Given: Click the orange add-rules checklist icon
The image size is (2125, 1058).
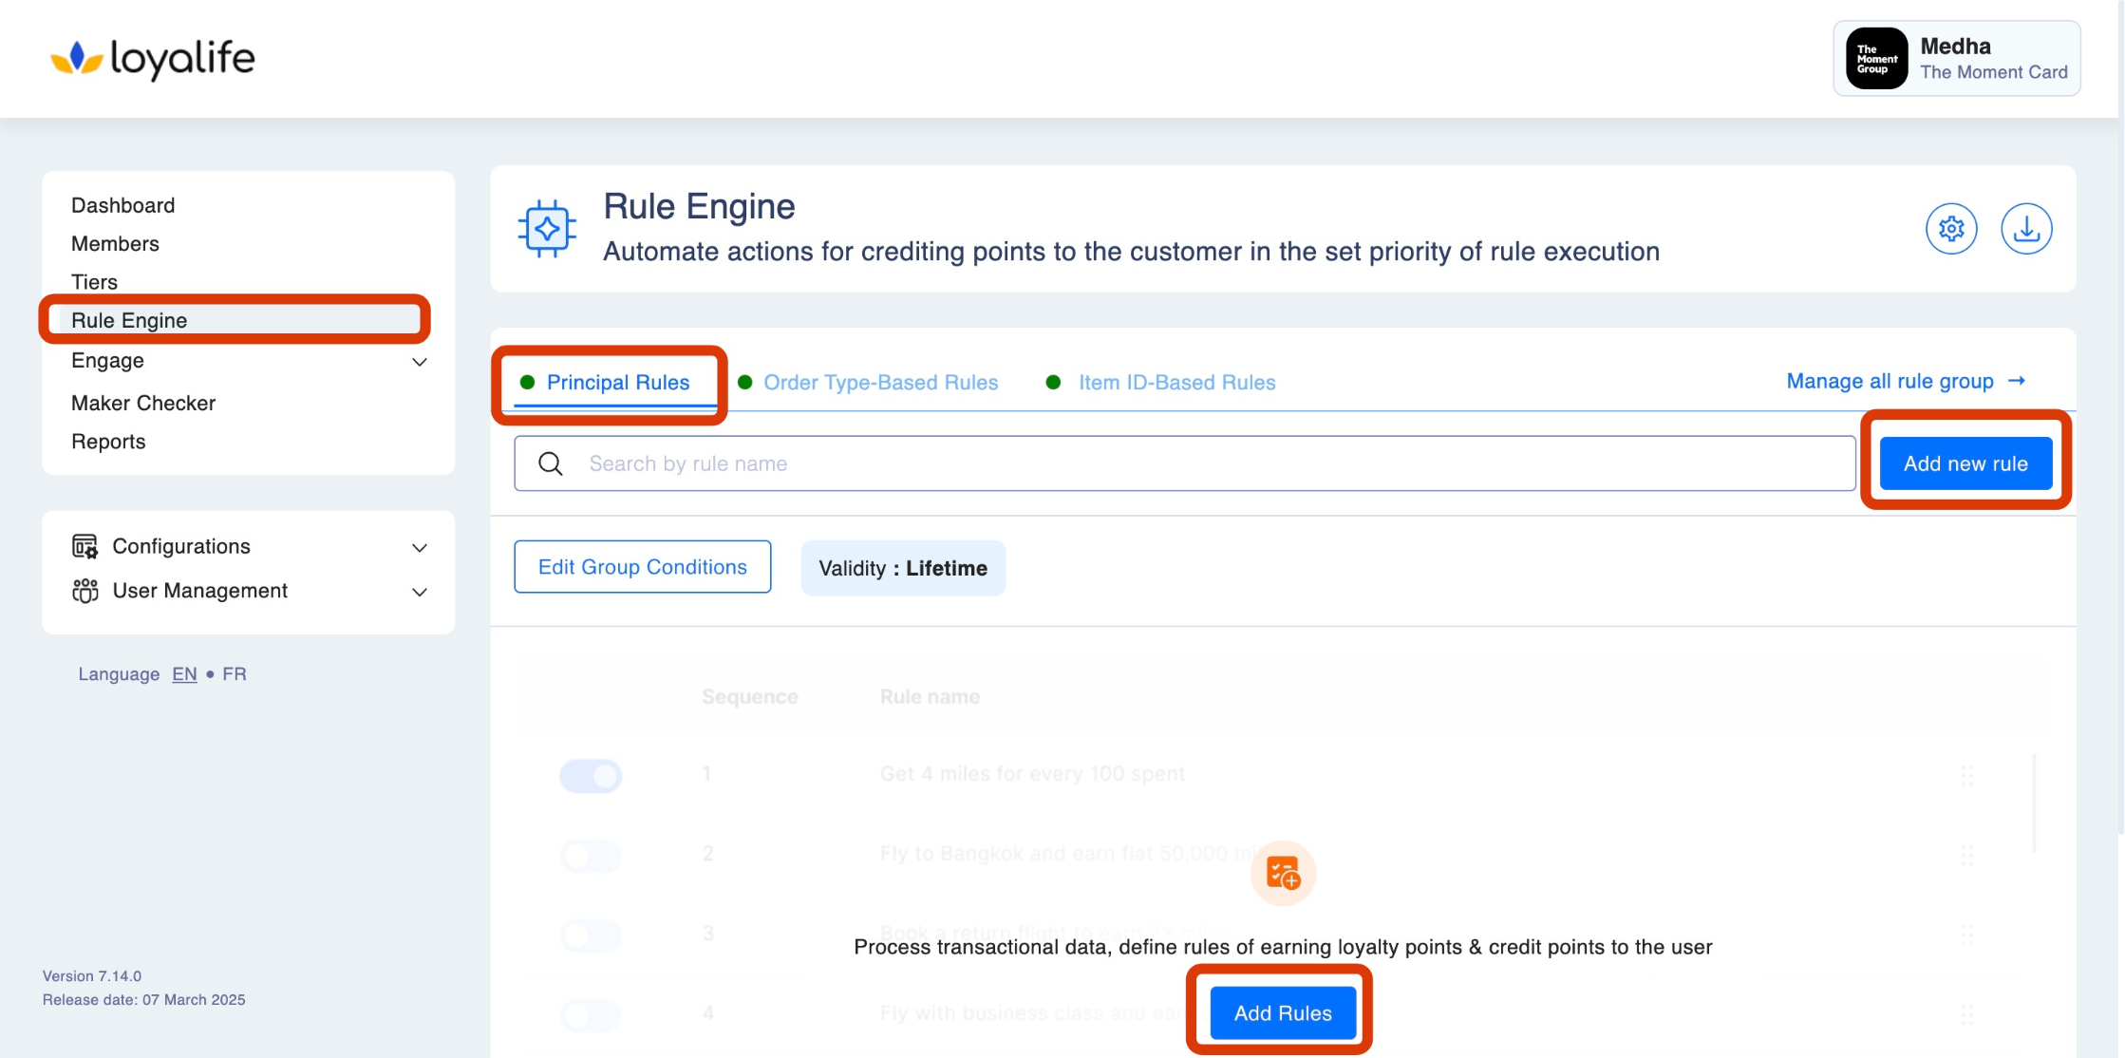Looking at the screenshot, I should pyautogui.click(x=1283, y=873).
